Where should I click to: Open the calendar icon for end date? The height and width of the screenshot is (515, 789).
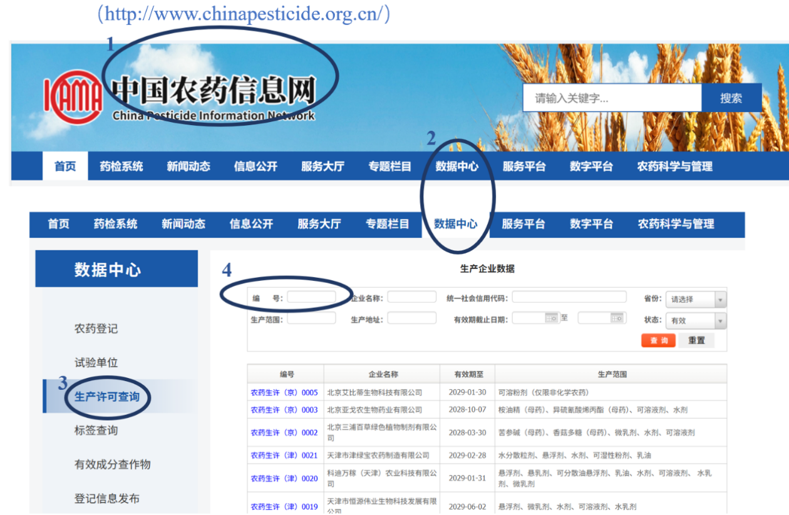pyautogui.click(x=617, y=318)
